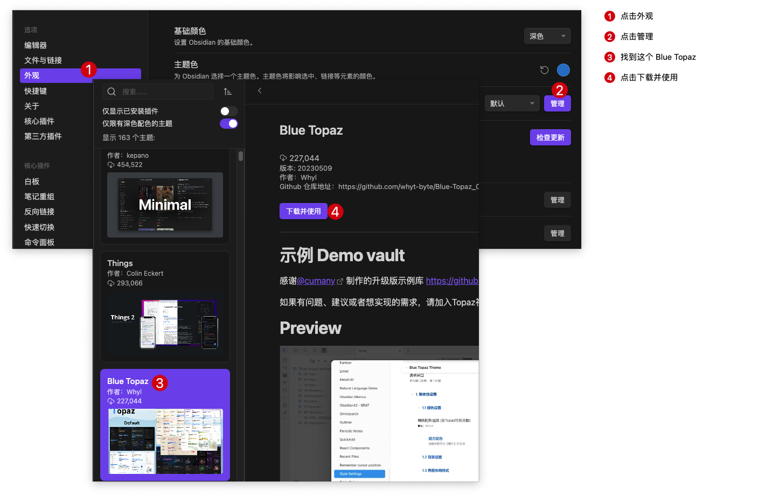Click the sort order icon beside search
This screenshot has width=766, height=496.
click(228, 92)
